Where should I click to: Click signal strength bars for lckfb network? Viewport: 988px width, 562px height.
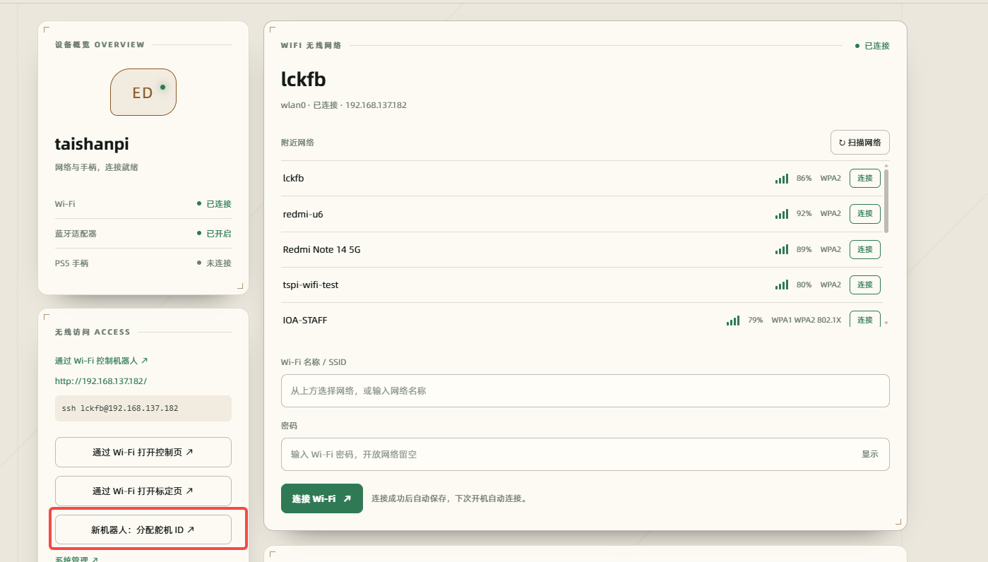coord(782,179)
